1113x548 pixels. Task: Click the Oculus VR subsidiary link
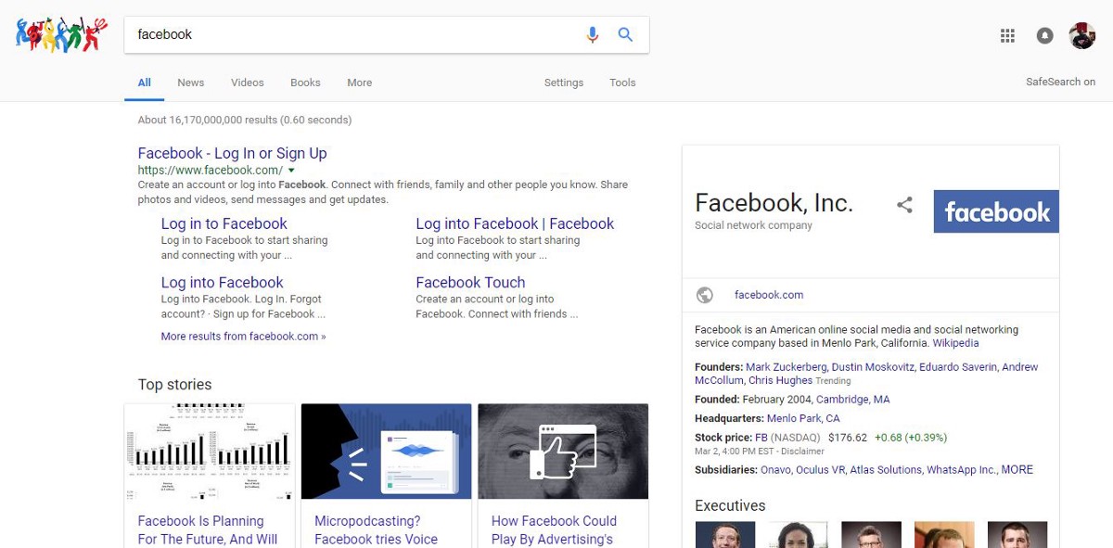point(821,470)
